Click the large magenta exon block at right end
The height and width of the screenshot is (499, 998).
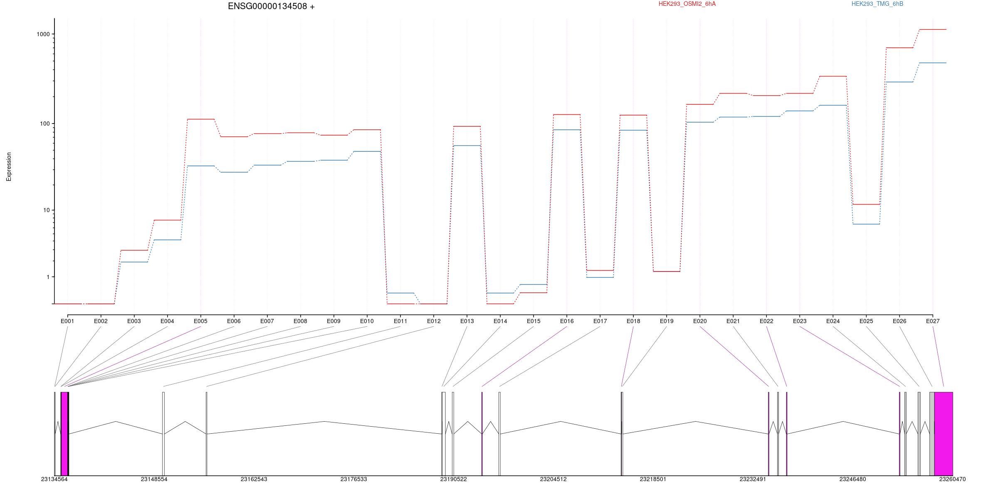944,434
